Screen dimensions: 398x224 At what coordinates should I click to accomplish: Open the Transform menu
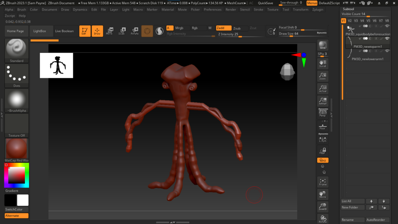300,9
